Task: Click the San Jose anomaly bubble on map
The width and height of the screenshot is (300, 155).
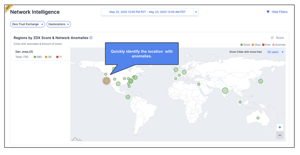Action: 106,81
